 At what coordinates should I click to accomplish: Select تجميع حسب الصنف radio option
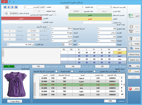(94, 71)
